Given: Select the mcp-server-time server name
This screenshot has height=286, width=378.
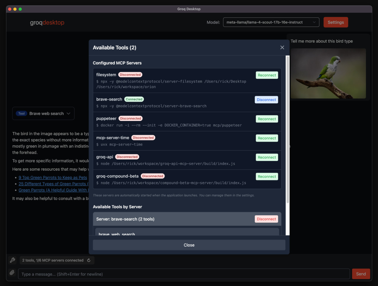Looking at the screenshot, I should (113, 138).
